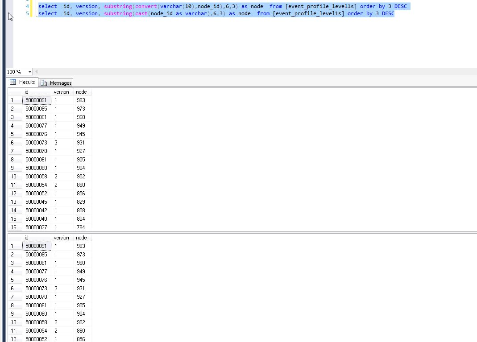This screenshot has width=477, height=342.
Task: Click the Messages tab document icon
Action: point(44,82)
